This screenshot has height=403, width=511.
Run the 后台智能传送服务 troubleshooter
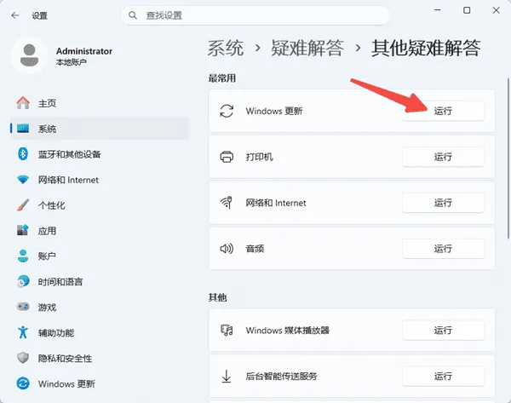[443, 377]
